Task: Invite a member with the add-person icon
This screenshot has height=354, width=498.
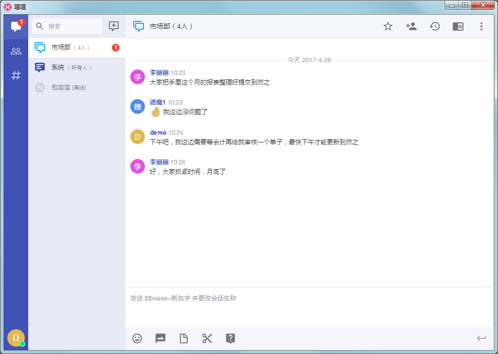Action: (x=411, y=26)
